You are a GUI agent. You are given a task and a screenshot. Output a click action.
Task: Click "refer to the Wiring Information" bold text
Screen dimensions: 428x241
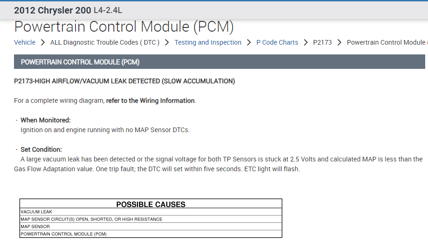point(150,100)
